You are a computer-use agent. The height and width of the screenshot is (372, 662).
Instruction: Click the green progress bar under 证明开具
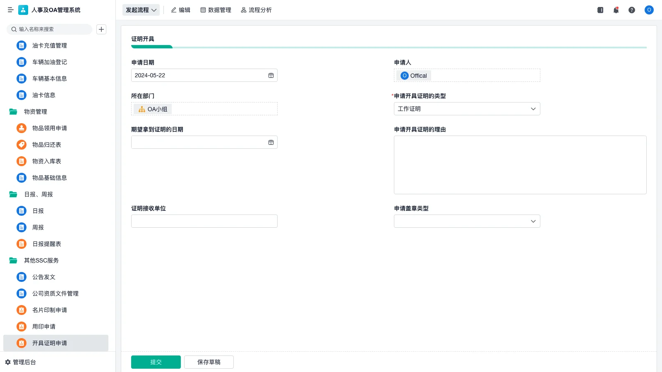[x=151, y=47]
